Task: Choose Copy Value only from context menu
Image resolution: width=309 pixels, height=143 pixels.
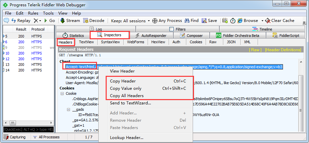Action: point(126,88)
